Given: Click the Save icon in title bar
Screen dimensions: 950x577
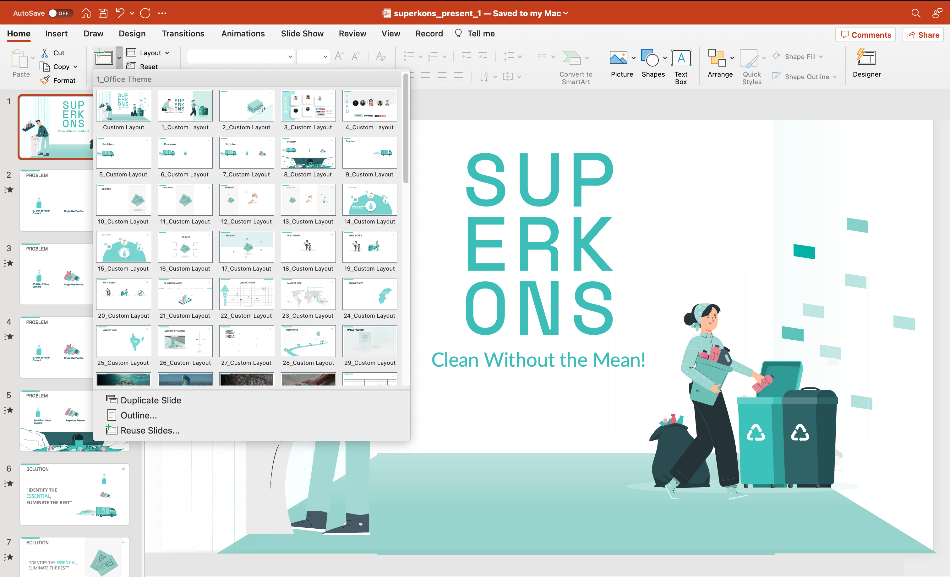Looking at the screenshot, I should tap(103, 13).
